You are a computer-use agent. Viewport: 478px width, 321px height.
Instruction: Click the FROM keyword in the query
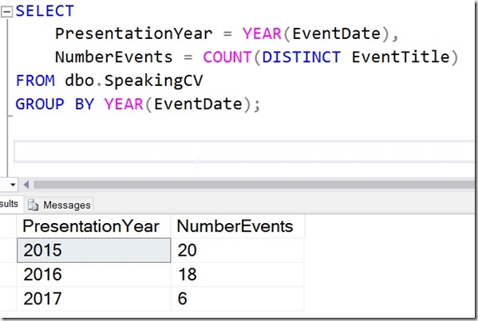click(35, 81)
